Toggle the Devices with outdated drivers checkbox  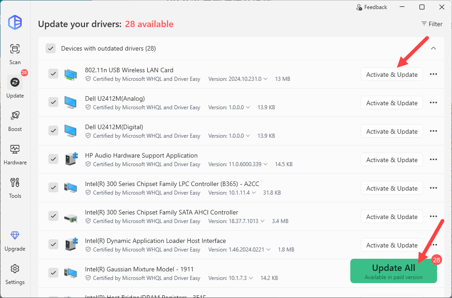coord(51,48)
